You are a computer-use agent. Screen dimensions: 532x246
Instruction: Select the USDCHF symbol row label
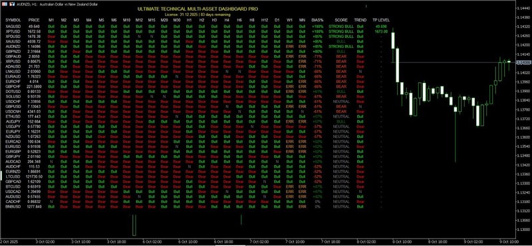coord(13,101)
